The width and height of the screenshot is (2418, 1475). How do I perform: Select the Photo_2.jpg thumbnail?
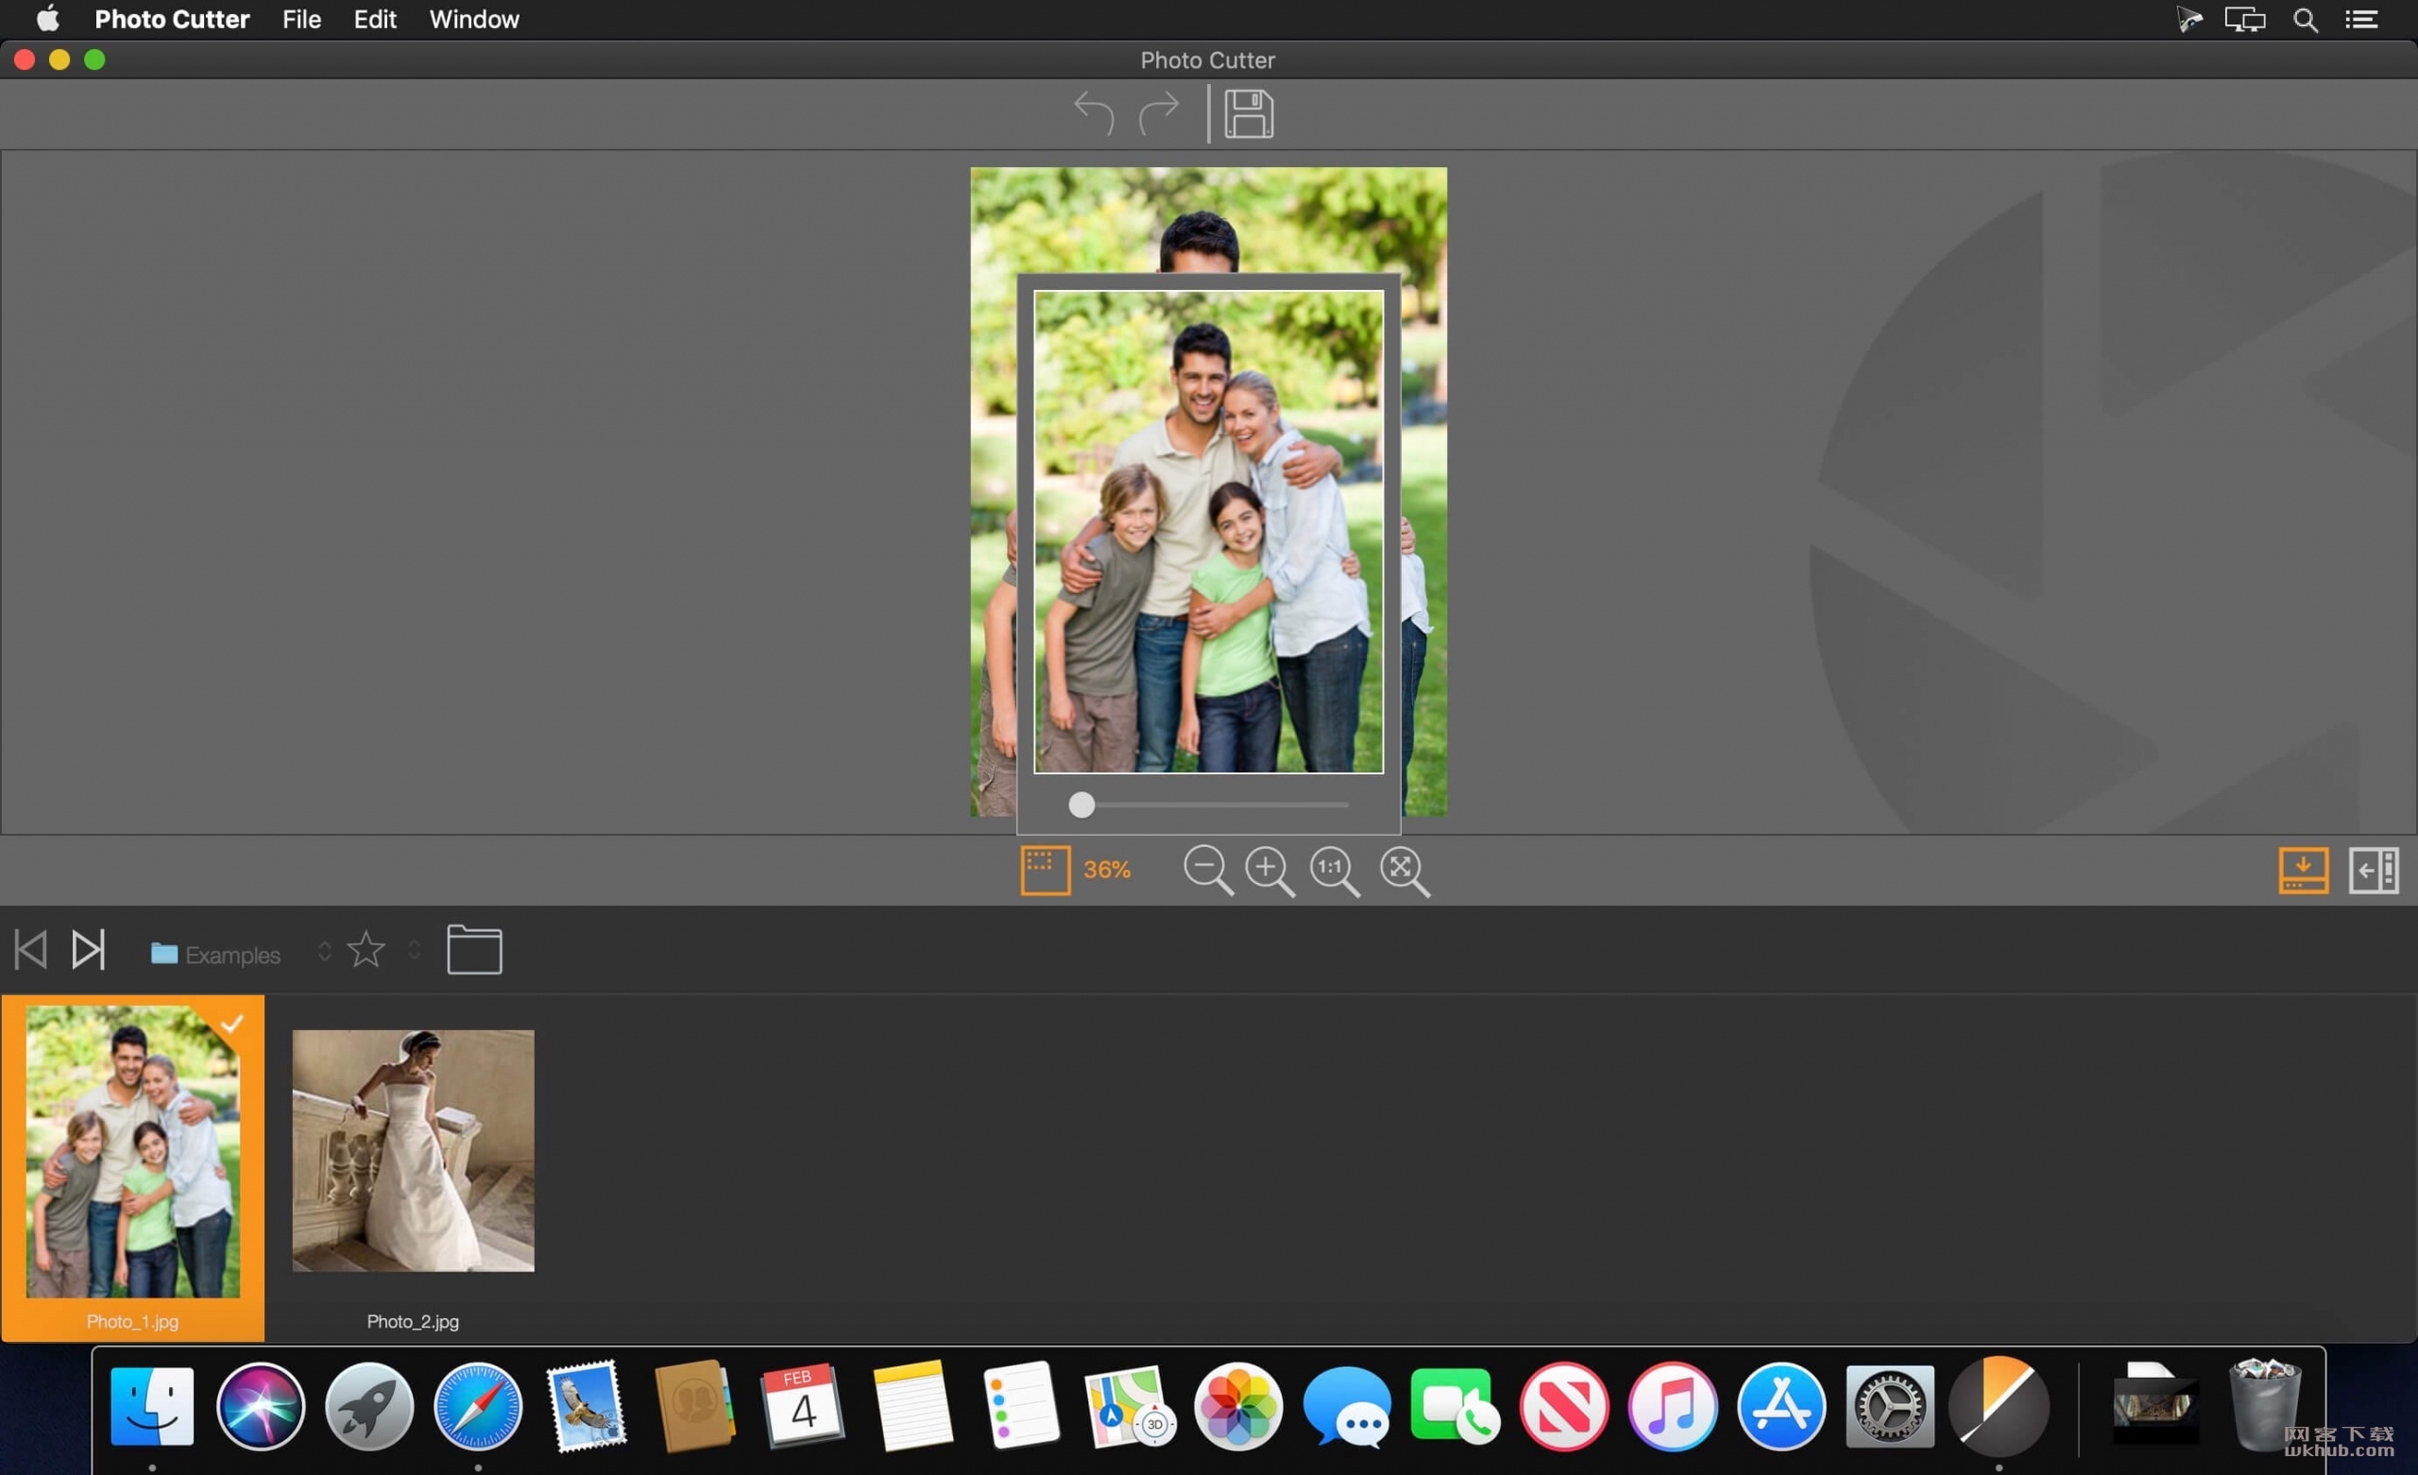pyautogui.click(x=413, y=1151)
